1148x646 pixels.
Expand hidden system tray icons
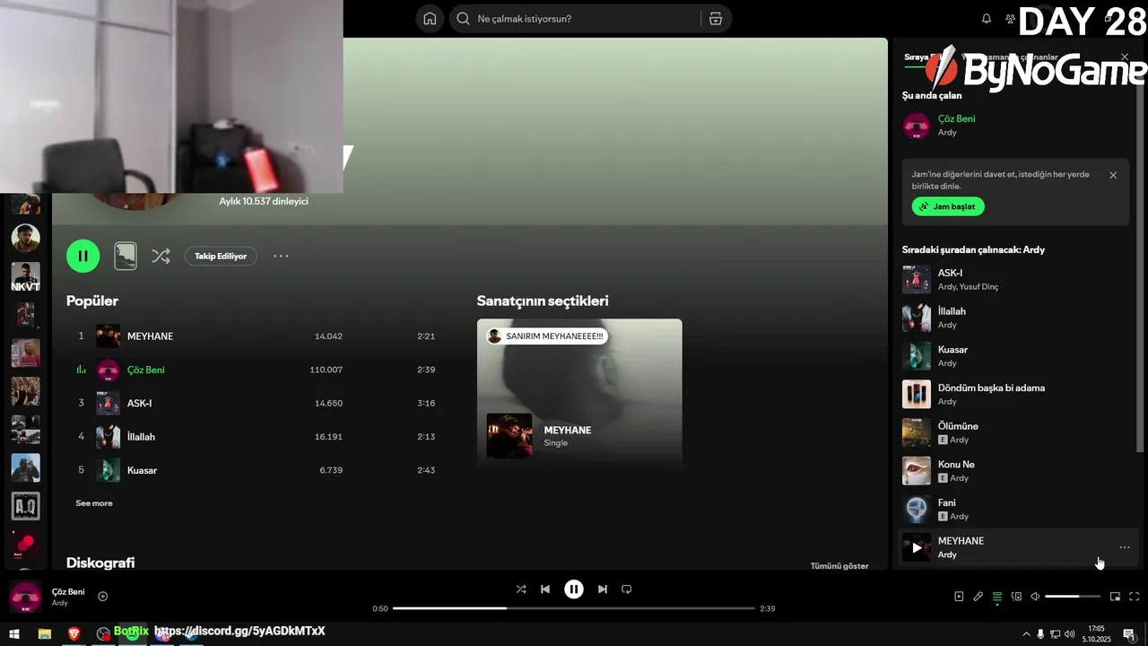pos(1026,634)
